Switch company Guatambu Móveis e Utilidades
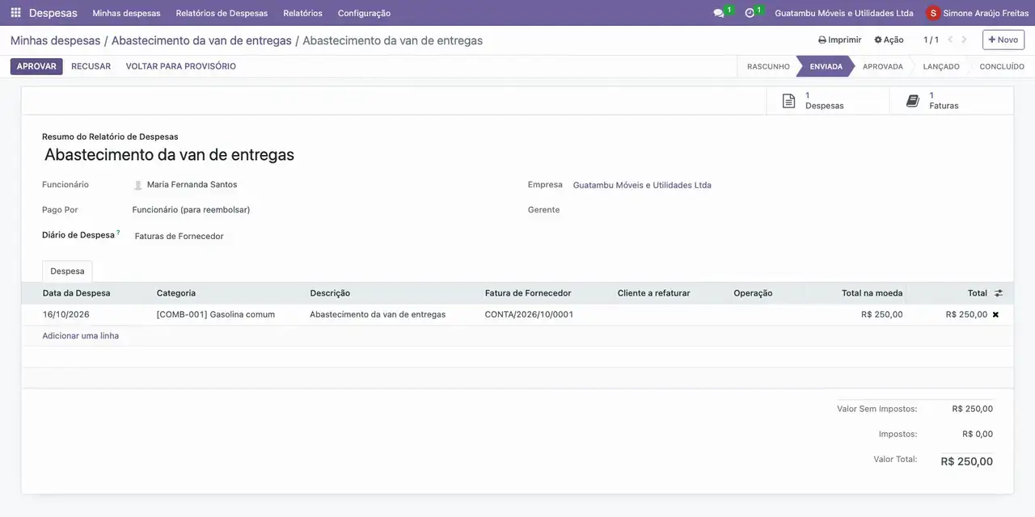The width and height of the screenshot is (1035, 517). point(844,13)
